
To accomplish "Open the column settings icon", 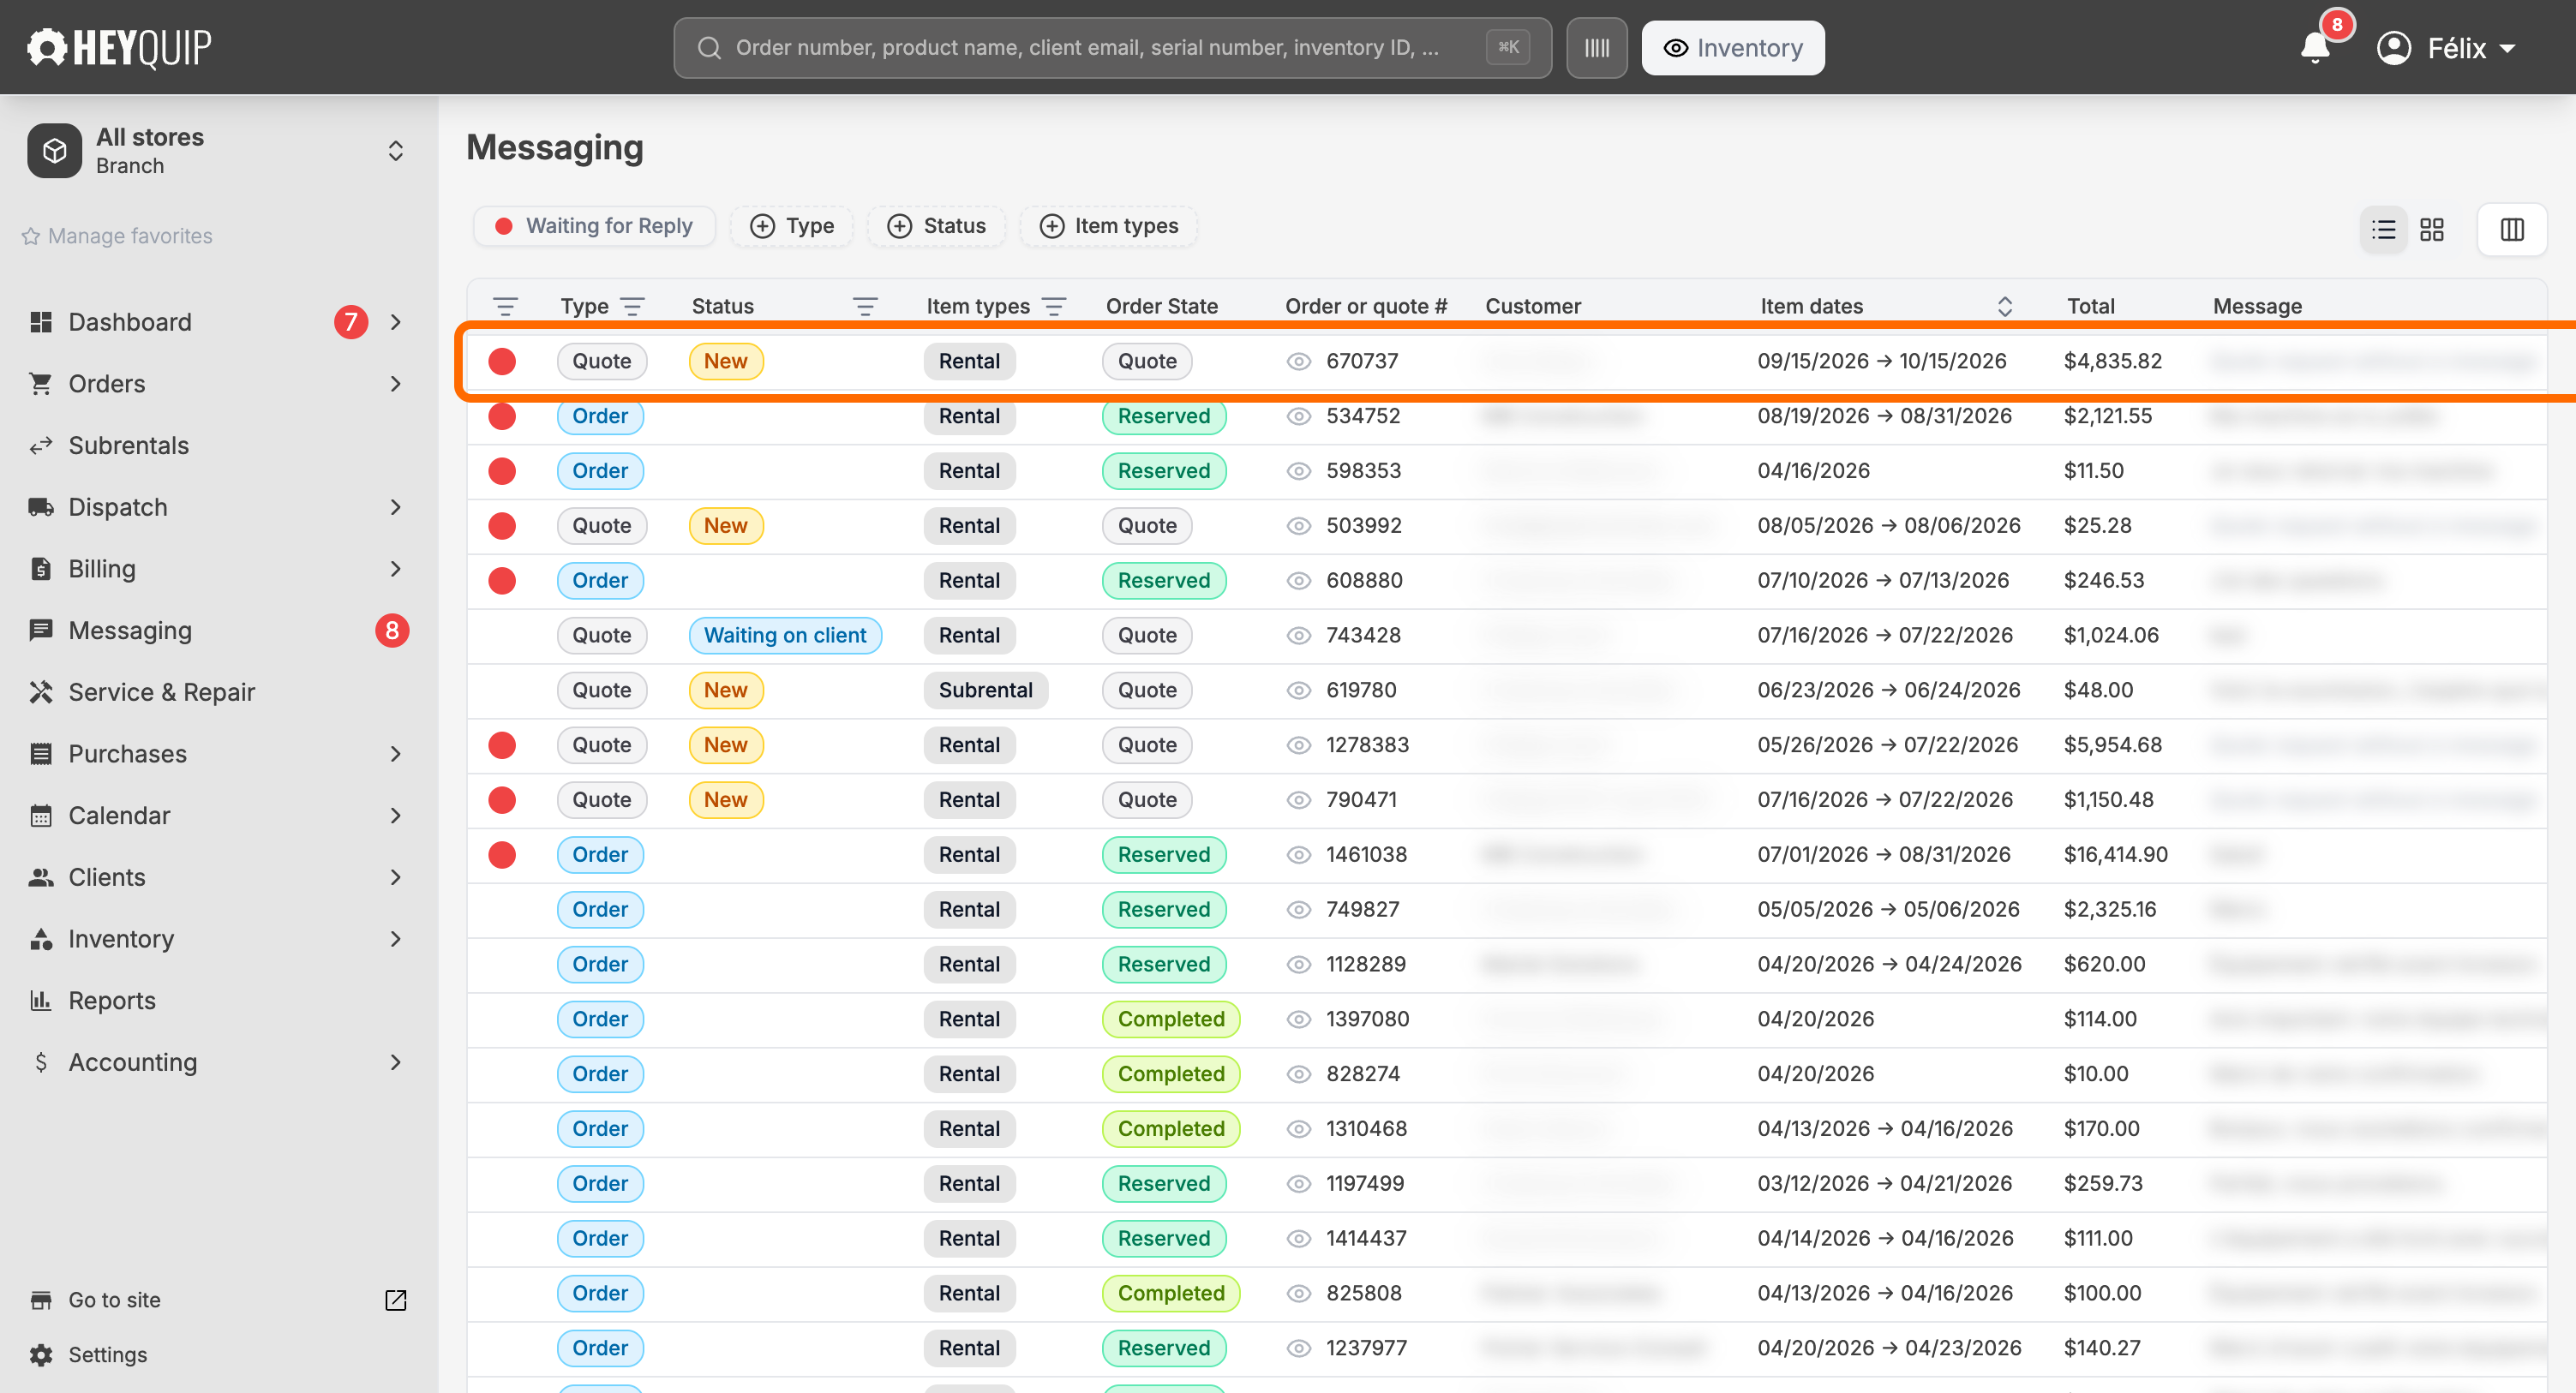I will click(2512, 230).
